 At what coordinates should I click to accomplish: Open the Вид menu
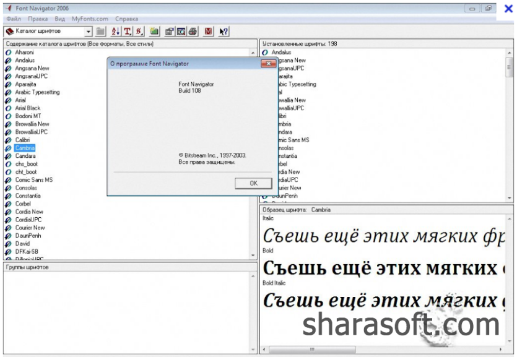pyautogui.click(x=59, y=19)
